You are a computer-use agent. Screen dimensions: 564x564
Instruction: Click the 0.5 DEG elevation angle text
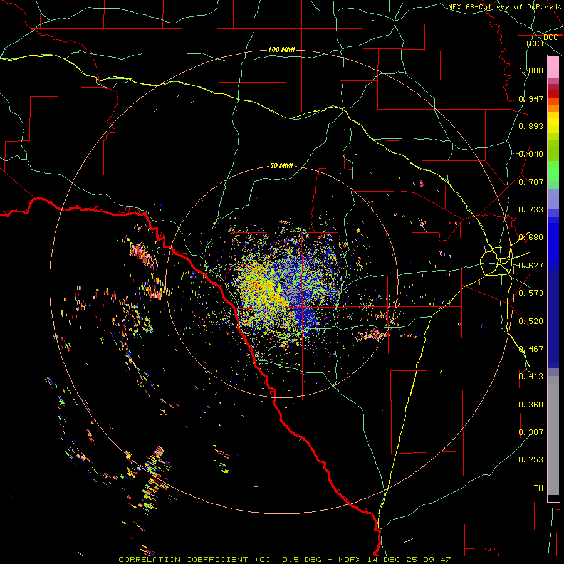tap(301, 560)
